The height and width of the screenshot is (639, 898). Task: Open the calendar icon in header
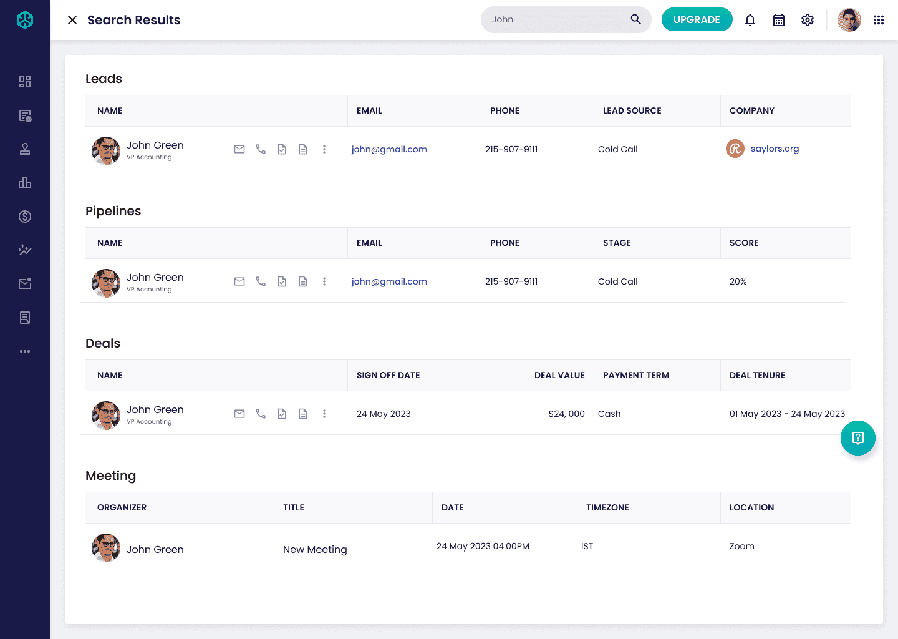coord(779,20)
